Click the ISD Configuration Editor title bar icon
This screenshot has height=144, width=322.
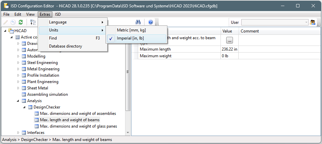[6, 6]
